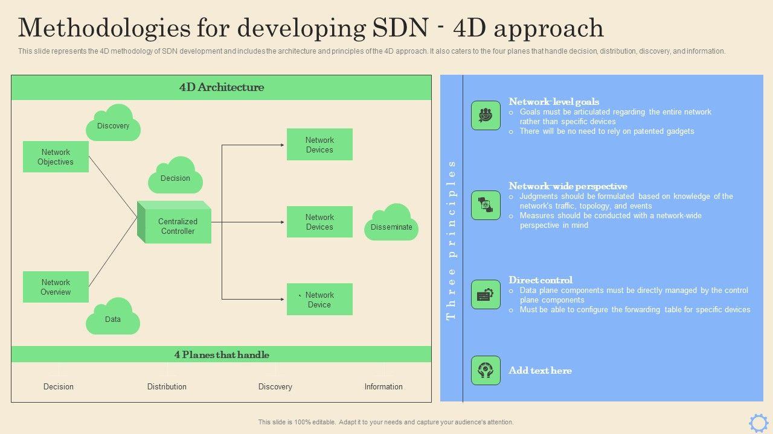The image size is (773, 434).
Task: Click the Network-level goals icon
Action: point(486,115)
